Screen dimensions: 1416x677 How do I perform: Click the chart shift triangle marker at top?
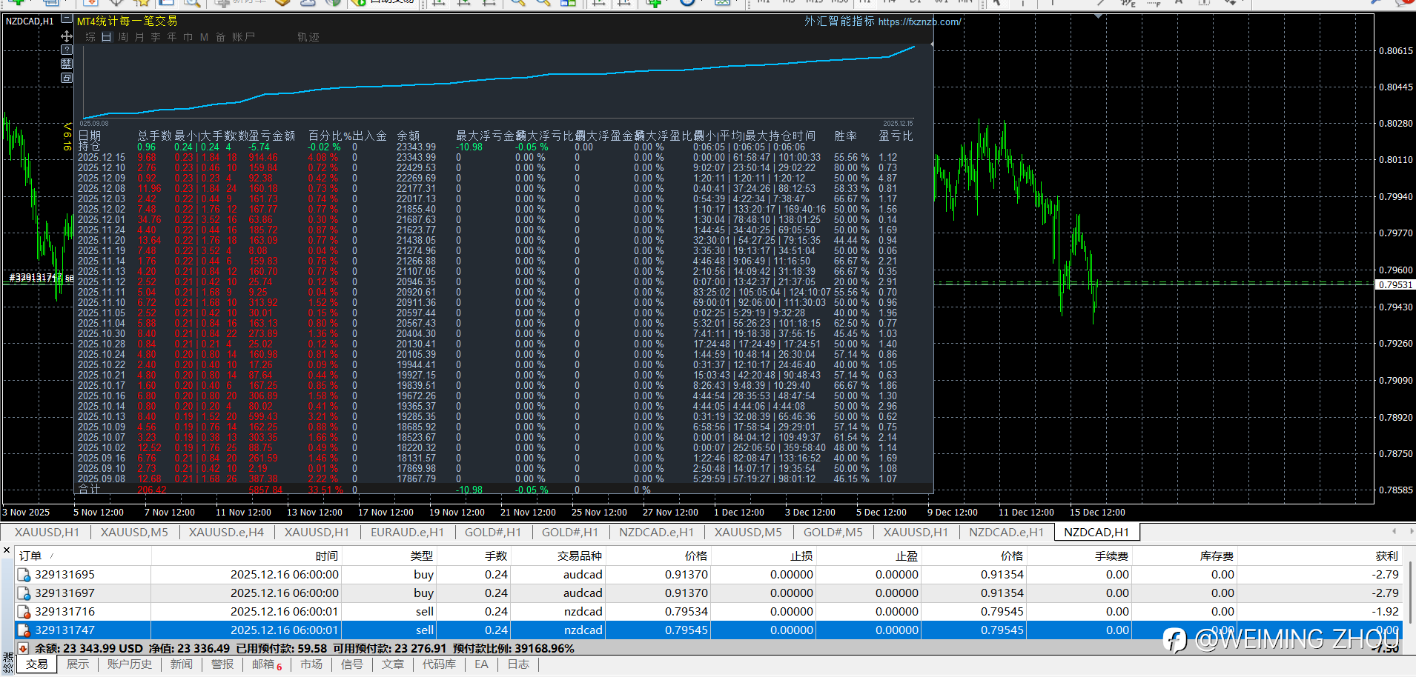point(1099,15)
